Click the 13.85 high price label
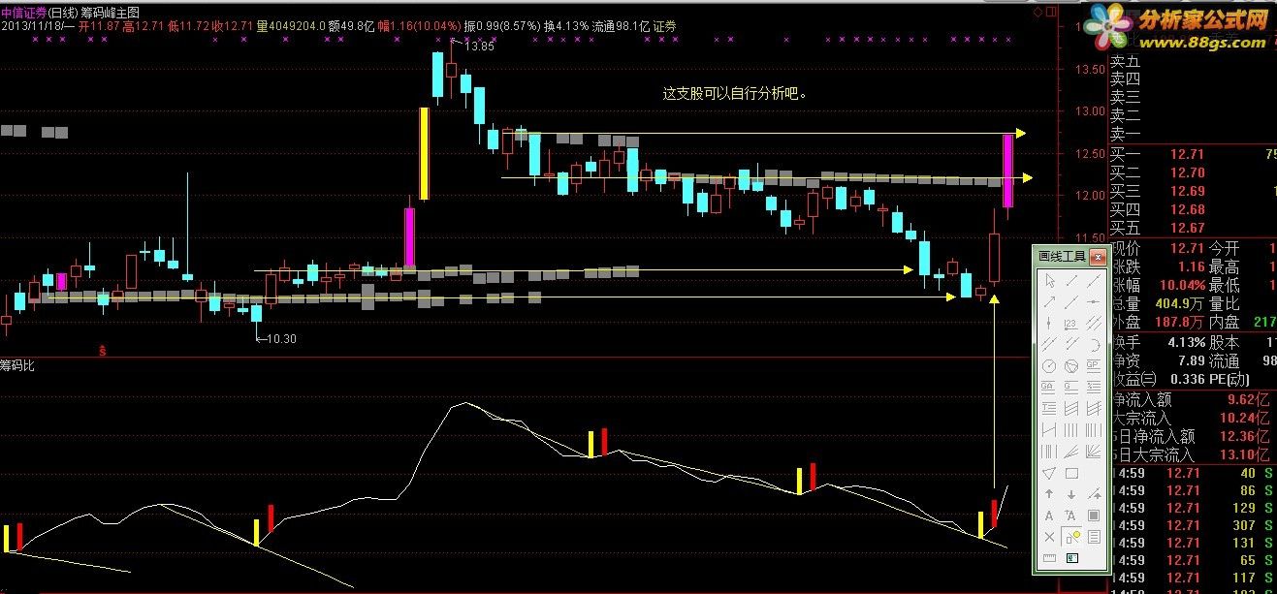The width and height of the screenshot is (1277, 594). point(480,47)
